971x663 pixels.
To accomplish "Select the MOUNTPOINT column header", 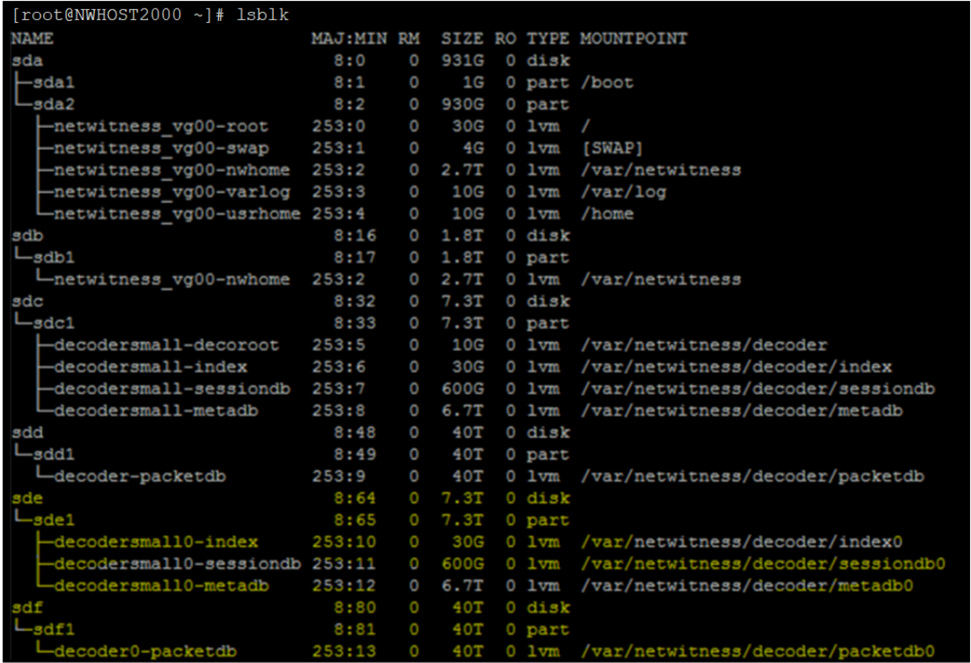I will tap(633, 38).
